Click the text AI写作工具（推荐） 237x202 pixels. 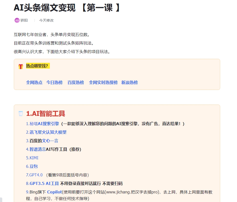[64, 149]
